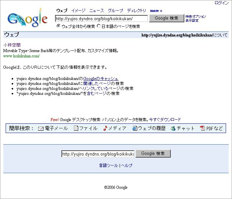Open ウェブの履歴 web history icon

point(135,128)
